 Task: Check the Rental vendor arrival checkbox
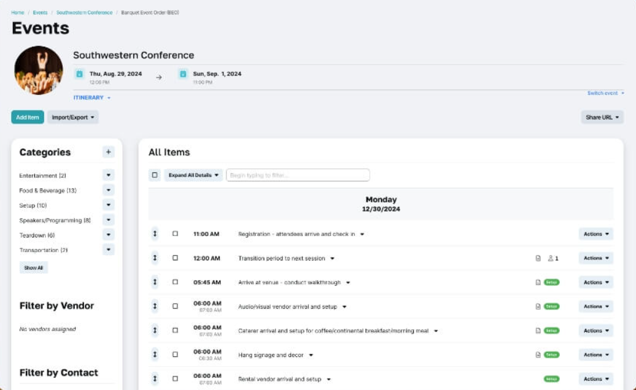click(x=175, y=379)
